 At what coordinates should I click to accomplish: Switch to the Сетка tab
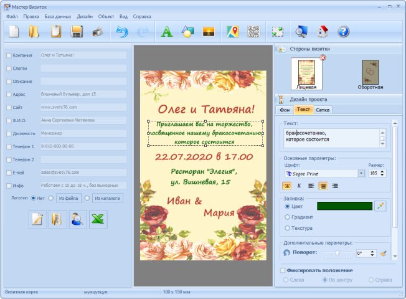[x=323, y=110]
